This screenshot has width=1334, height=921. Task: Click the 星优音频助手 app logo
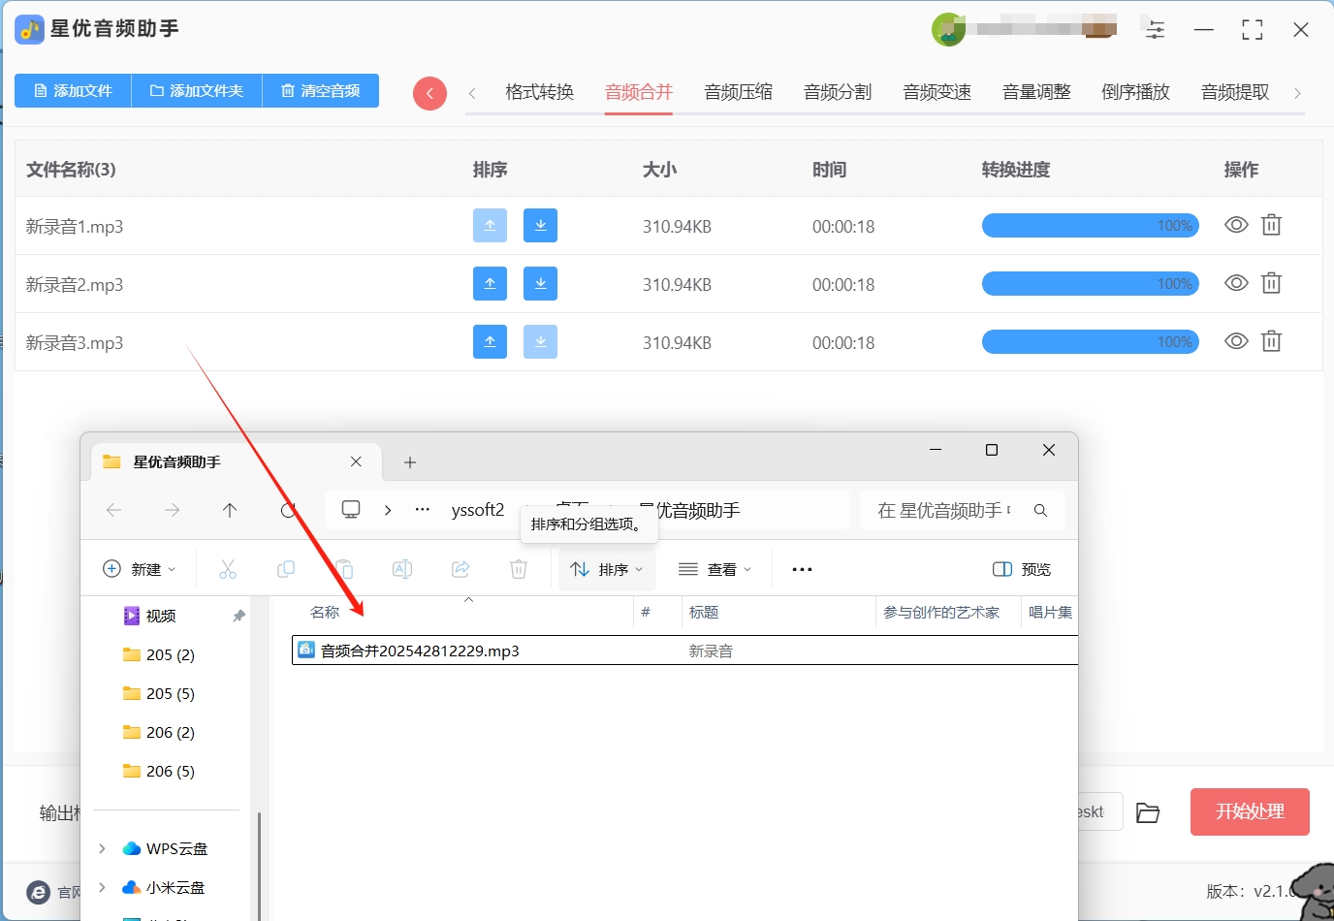click(x=29, y=29)
